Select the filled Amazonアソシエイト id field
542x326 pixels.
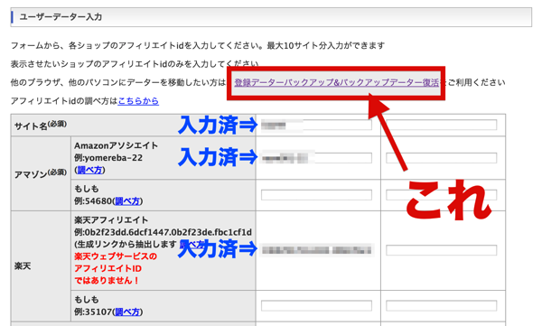[316, 158]
